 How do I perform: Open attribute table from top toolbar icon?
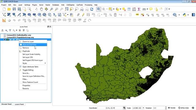129,9
